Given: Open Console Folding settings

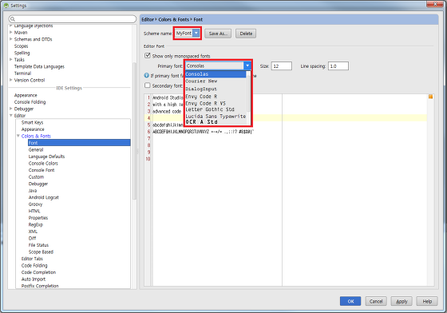Looking at the screenshot, I should coord(30,101).
